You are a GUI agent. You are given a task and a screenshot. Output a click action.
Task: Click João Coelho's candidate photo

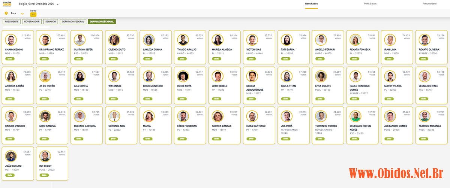[x=10, y=156]
